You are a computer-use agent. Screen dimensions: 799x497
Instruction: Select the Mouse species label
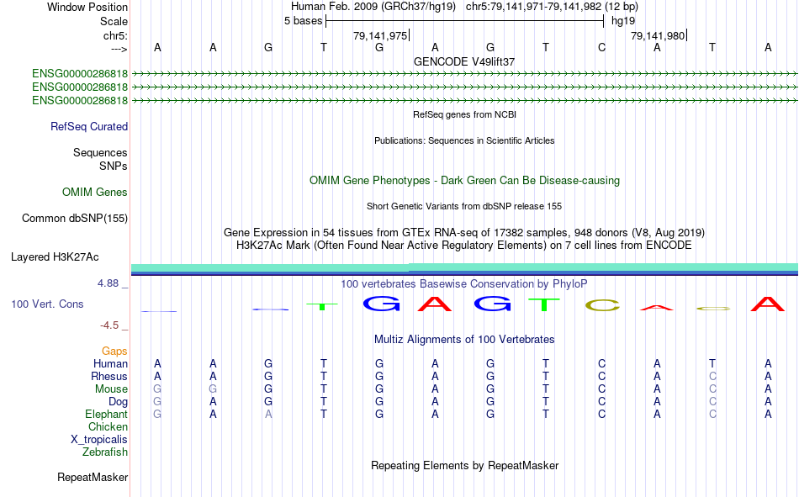pos(111,389)
